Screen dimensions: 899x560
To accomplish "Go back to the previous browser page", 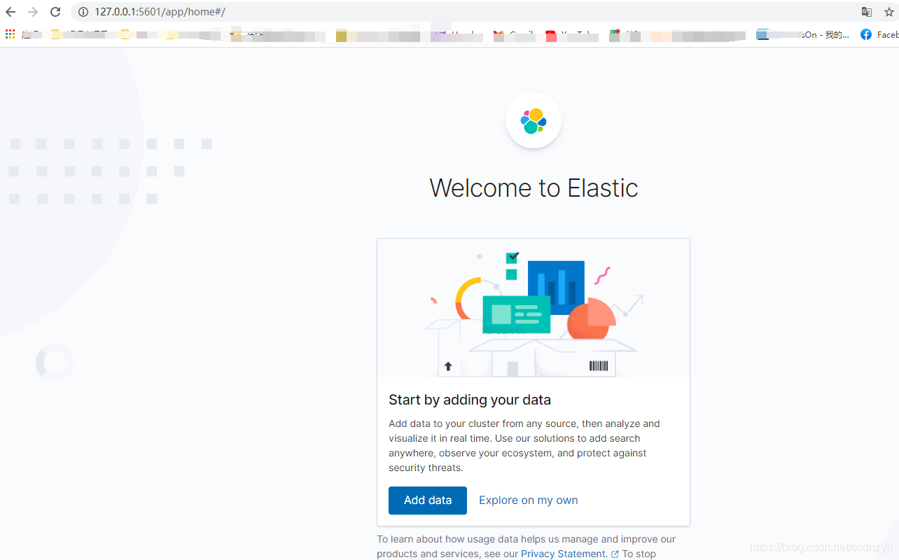I will pyautogui.click(x=11, y=12).
